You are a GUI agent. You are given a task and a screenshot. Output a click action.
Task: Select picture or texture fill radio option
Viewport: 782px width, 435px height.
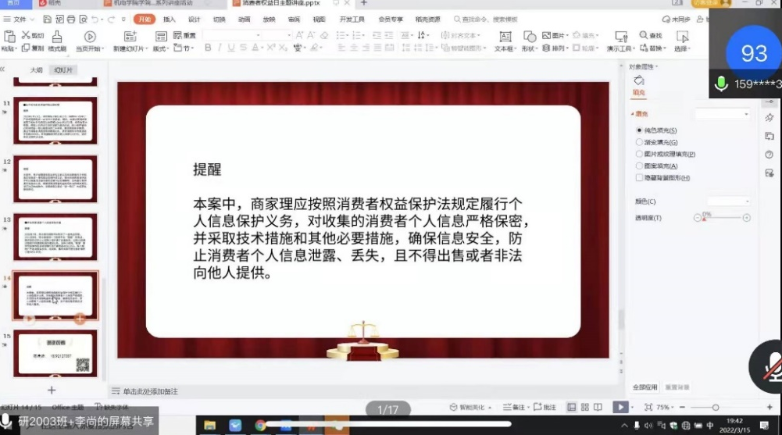click(x=640, y=154)
